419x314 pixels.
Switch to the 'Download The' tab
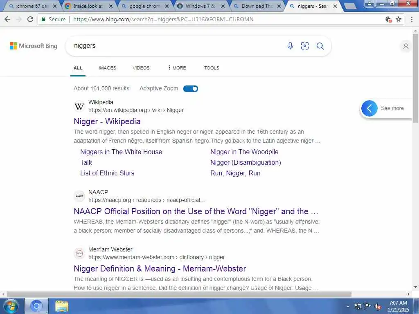256,6
